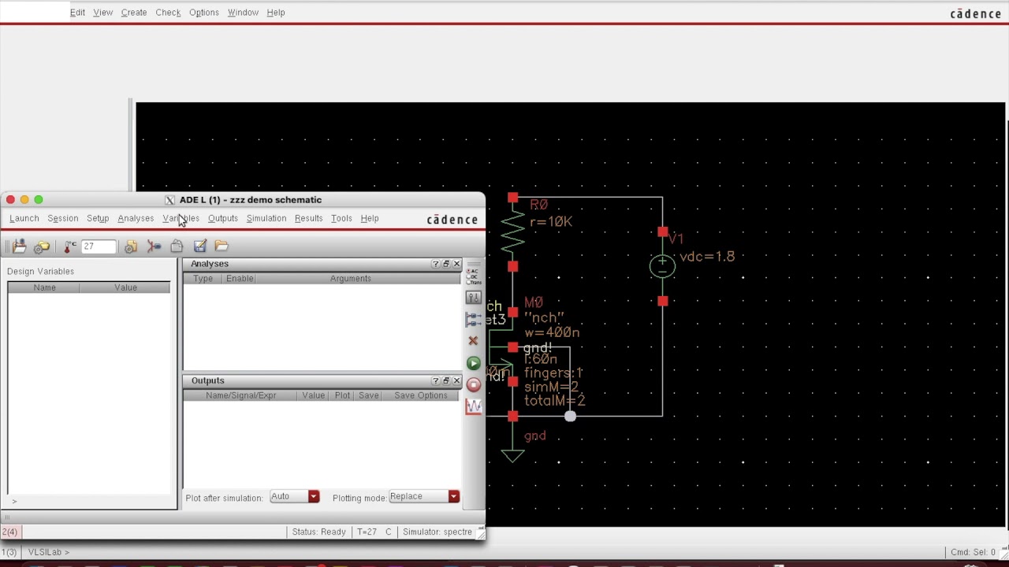Click the edit variables slider icon

click(x=473, y=298)
